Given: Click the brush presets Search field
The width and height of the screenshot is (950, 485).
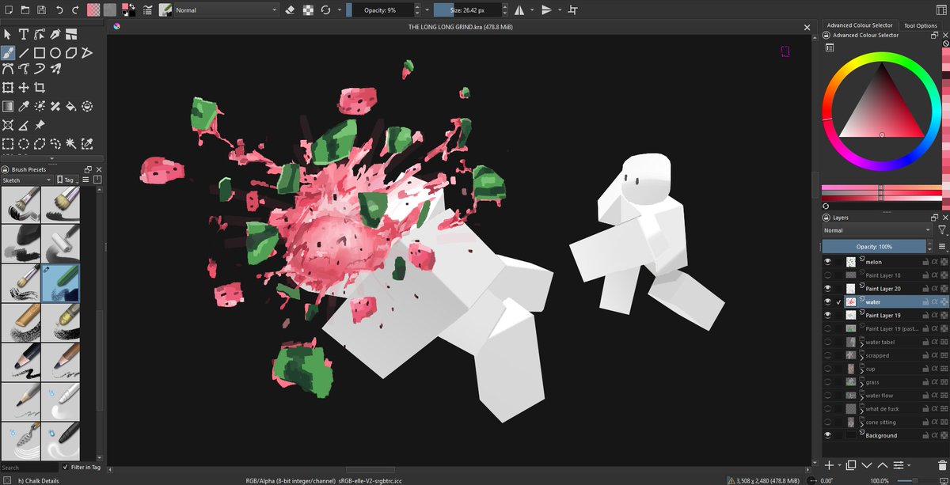Looking at the screenshot, I should click(x=29, y=468).
